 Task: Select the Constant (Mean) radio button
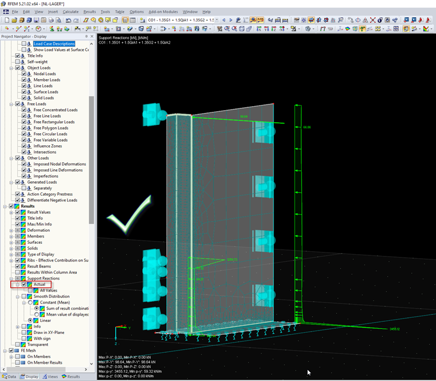[30, 302]
